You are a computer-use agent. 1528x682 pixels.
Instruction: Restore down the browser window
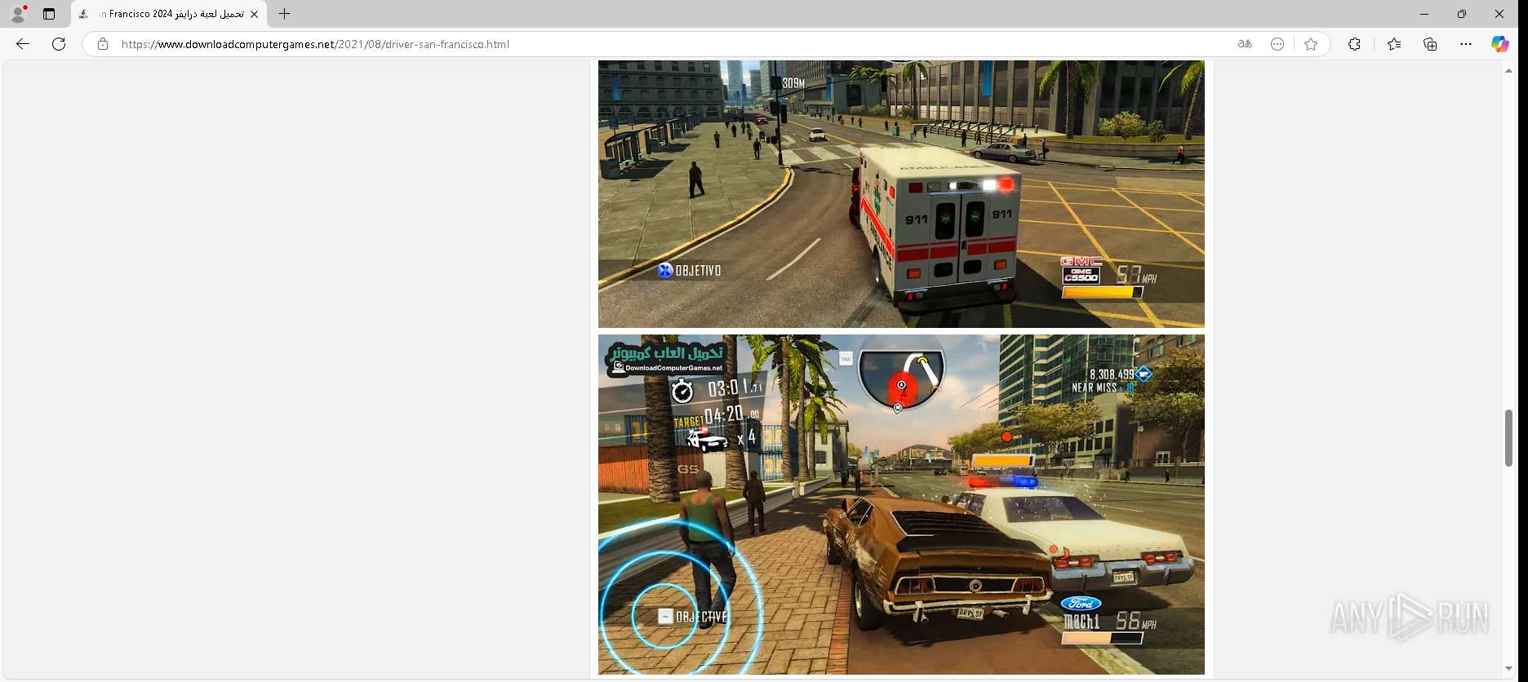(x=1462, y=14)
